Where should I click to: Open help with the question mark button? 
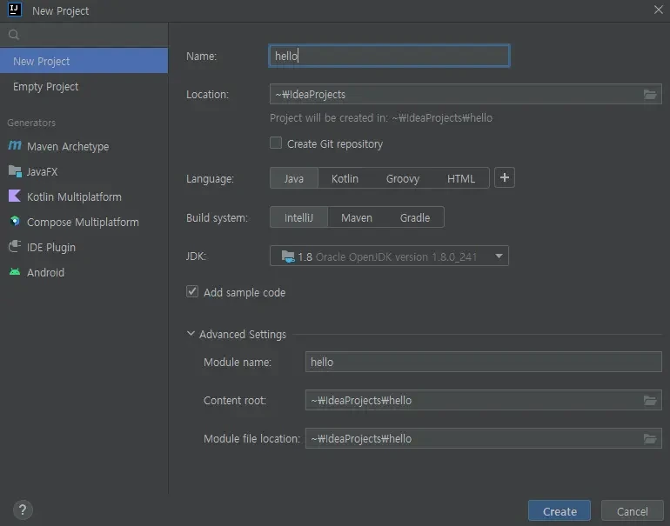[x=23, y=509]
